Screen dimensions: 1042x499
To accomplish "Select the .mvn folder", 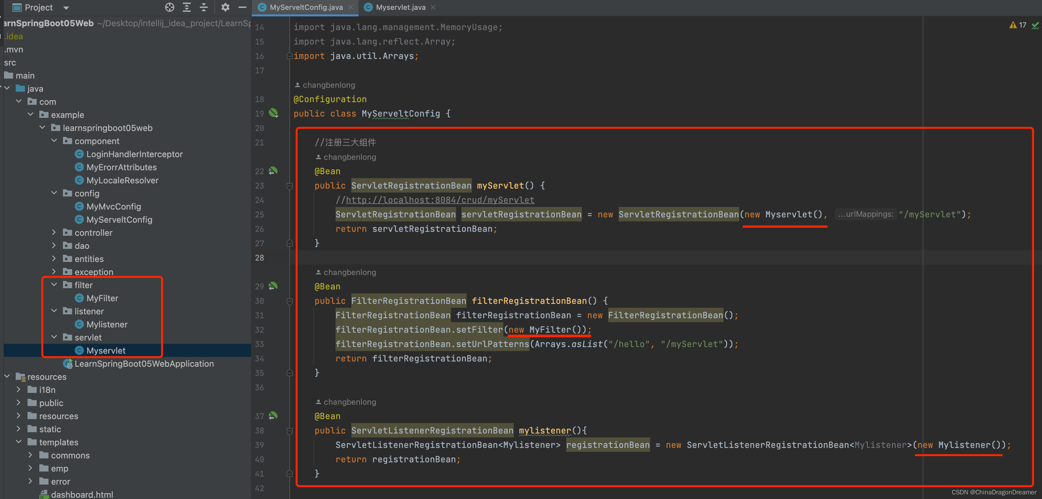I will point(14,49).
